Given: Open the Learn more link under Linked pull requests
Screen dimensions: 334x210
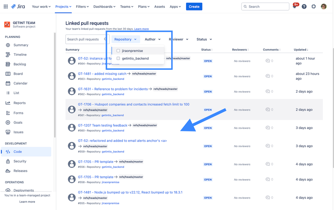Looking at the screenshot, I should (142, 29).
